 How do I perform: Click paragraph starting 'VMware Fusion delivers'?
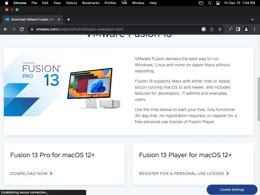[182, 65]
